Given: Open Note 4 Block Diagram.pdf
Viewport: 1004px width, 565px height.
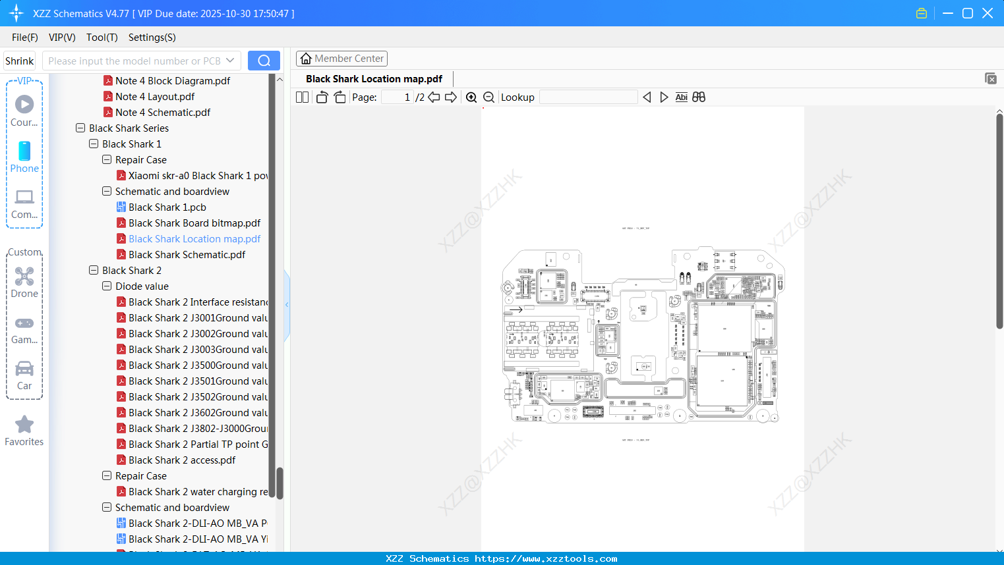Looking at the screenshot, I should click(x=173, y=81).
